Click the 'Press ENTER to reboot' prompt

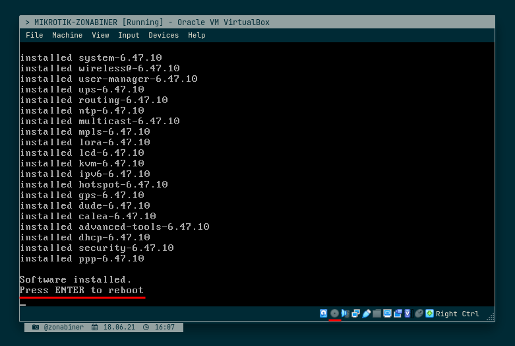coord(82,290)
